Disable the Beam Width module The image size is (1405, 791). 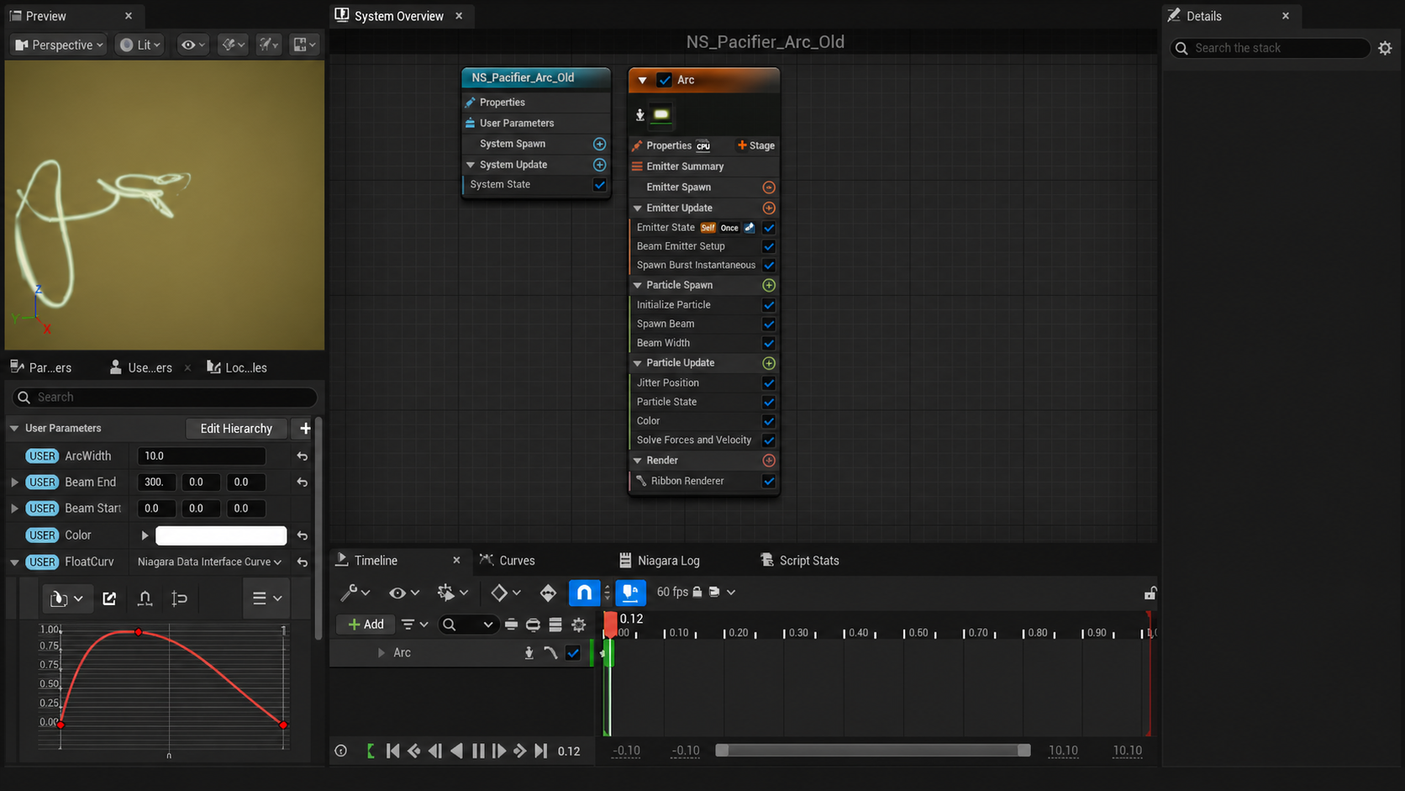768,343
